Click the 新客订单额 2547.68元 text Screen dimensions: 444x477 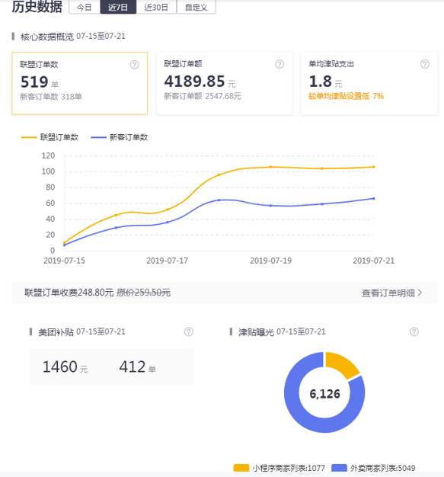pos(203,96)
